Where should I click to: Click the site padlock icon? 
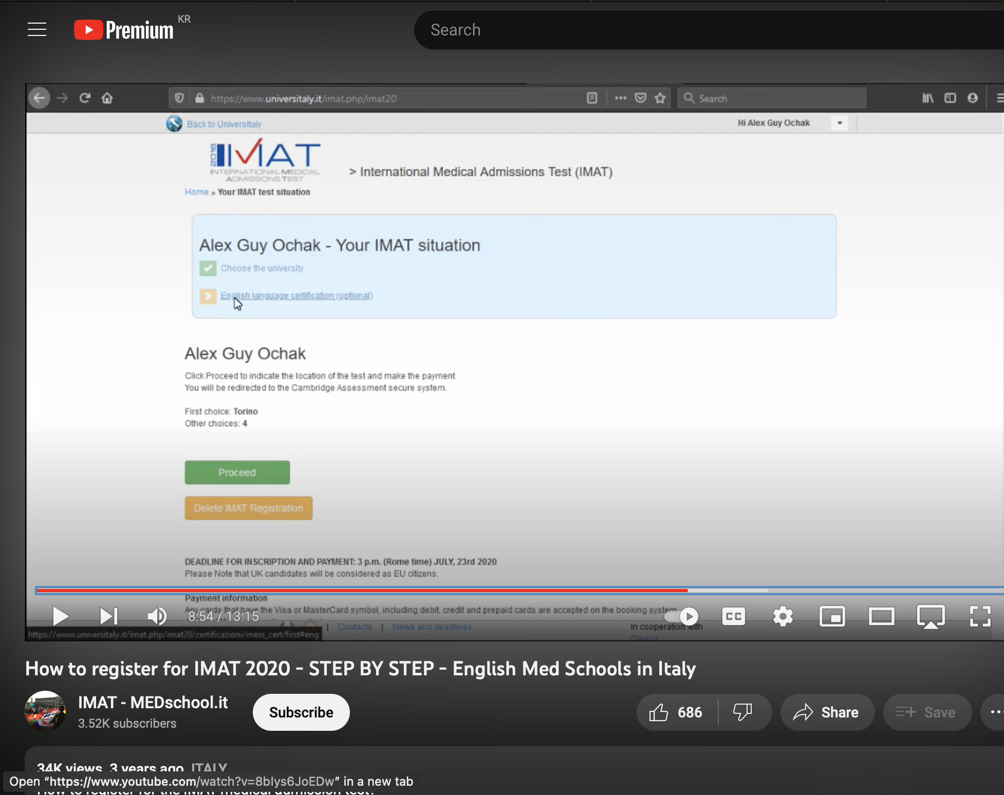coord(199,98)
